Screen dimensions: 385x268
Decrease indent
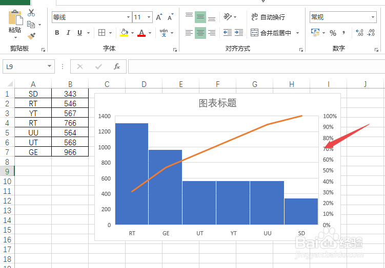coord(228,33)
